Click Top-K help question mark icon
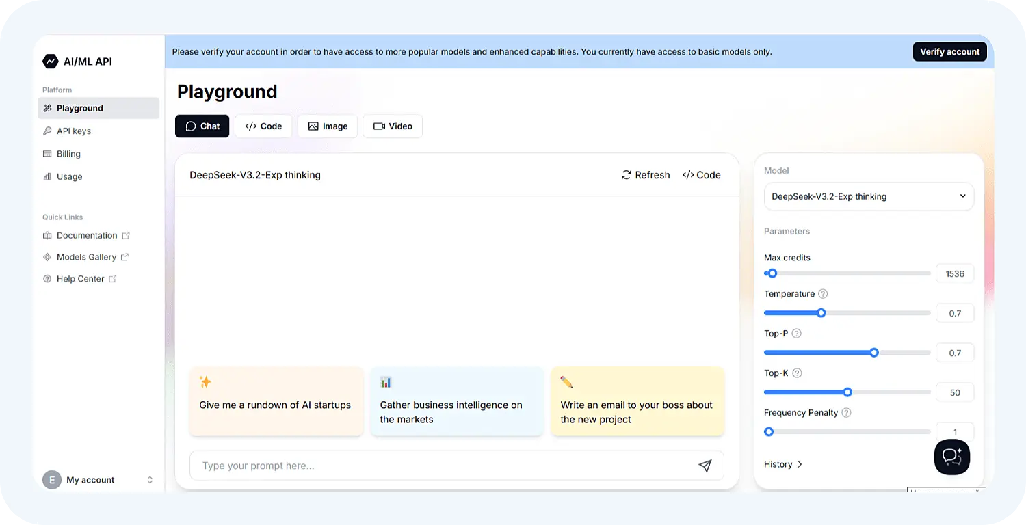 click(x=797, y=373)
